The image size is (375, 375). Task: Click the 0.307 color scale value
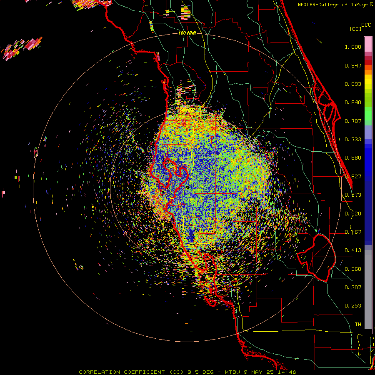(353, 287)
